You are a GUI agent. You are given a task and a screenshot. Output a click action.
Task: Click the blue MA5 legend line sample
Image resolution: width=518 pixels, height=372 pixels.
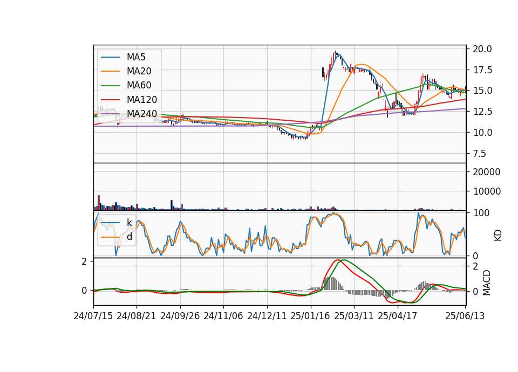110,58
